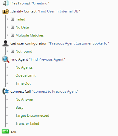
Task: Select the Queue Limit exit
Action: click(26, 75)
